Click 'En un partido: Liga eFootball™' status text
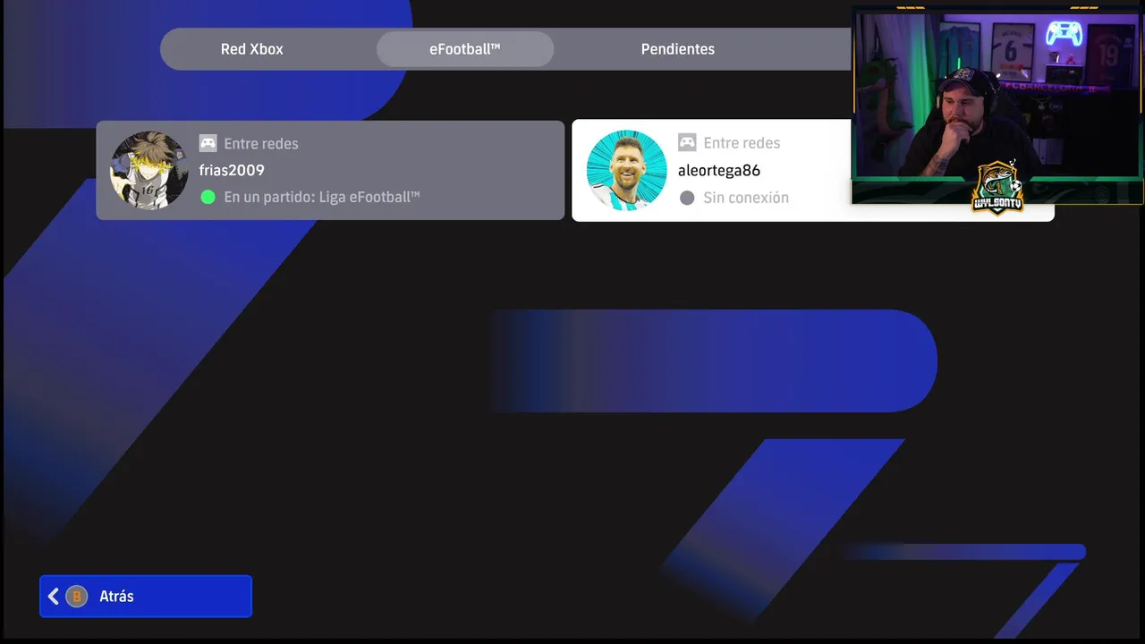Screen dimensions: 1145x644 [322, 197]
